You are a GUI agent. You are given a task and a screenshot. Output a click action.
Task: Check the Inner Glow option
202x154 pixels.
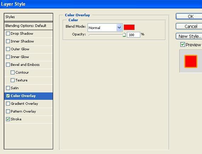8,57
